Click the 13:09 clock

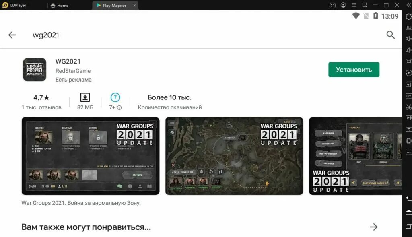(389, 16)
